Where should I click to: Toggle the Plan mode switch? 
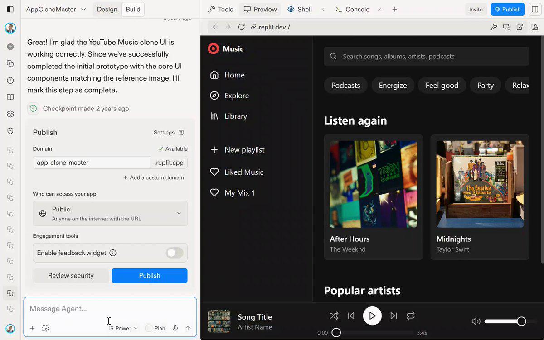(x=149, y=328)
